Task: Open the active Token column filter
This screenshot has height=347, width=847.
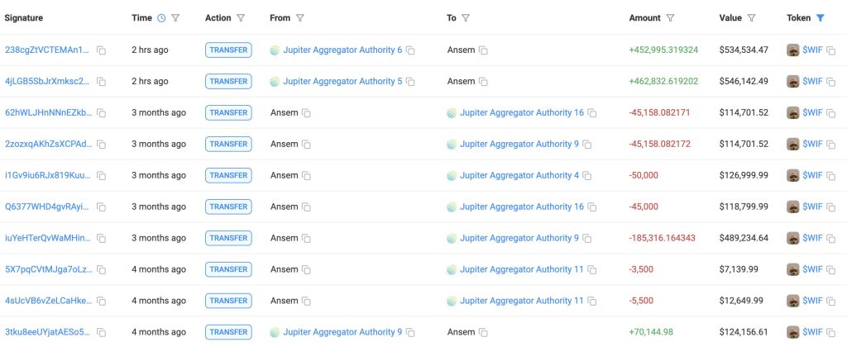Action: point(820,17)
